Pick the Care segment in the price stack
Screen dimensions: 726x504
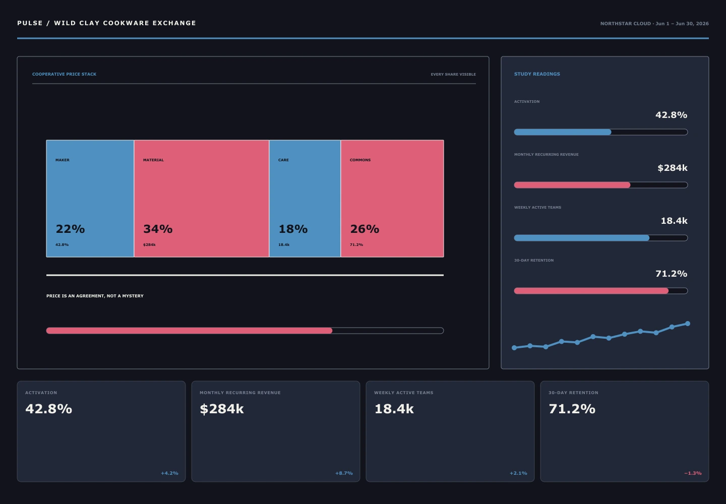coord(305,199)
